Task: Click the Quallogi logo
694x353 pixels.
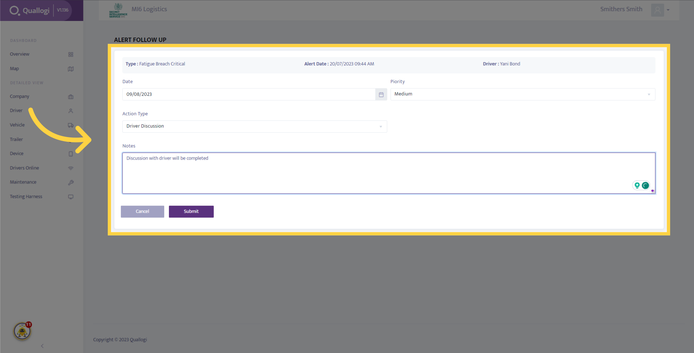Action: (x=30, y=10)
